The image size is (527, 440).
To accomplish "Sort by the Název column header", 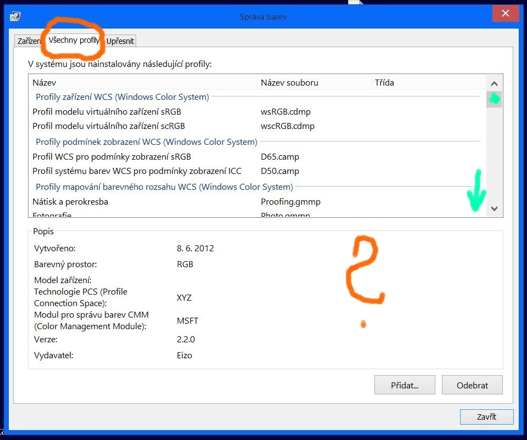I will tap(142, 83).
